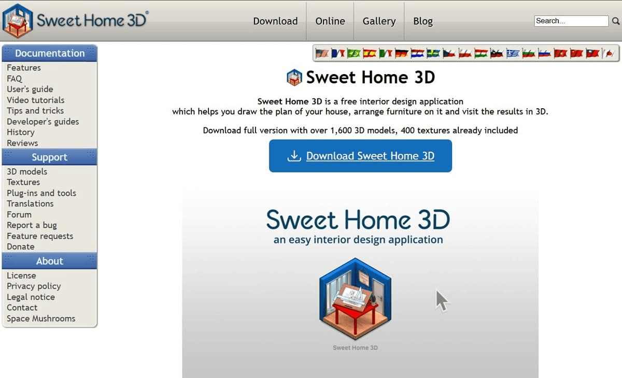This screenshot has height=378, width=622.
Task: Open Feature requests
Action: (x=40, y=236)
